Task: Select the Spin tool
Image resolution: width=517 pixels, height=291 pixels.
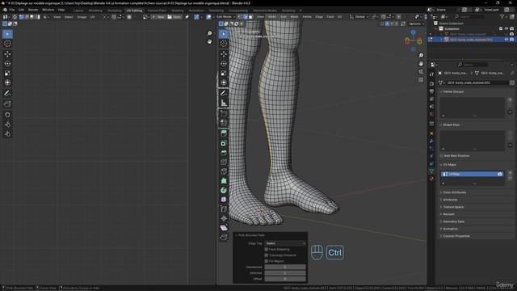Action: pyautogui.click(x=224, y=191)
